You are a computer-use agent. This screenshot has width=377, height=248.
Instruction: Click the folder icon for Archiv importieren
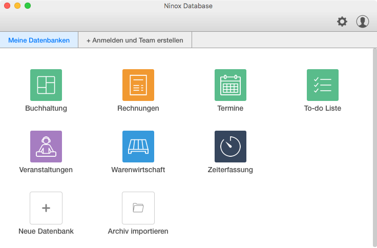(x=138, y=208)
